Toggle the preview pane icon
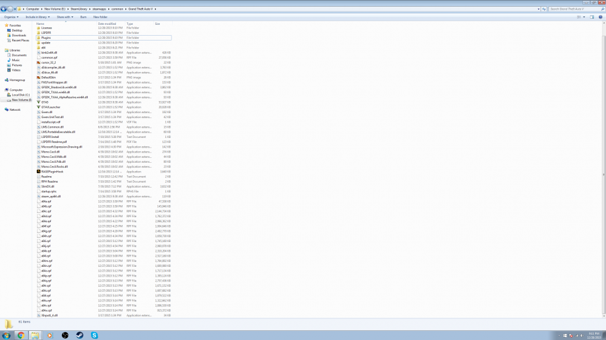 tap(591, 17)
